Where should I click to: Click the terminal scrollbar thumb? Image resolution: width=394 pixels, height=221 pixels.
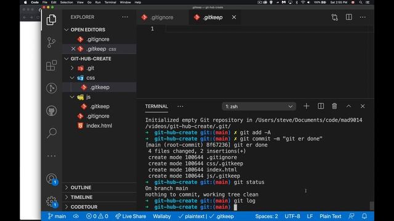[372, 206]
